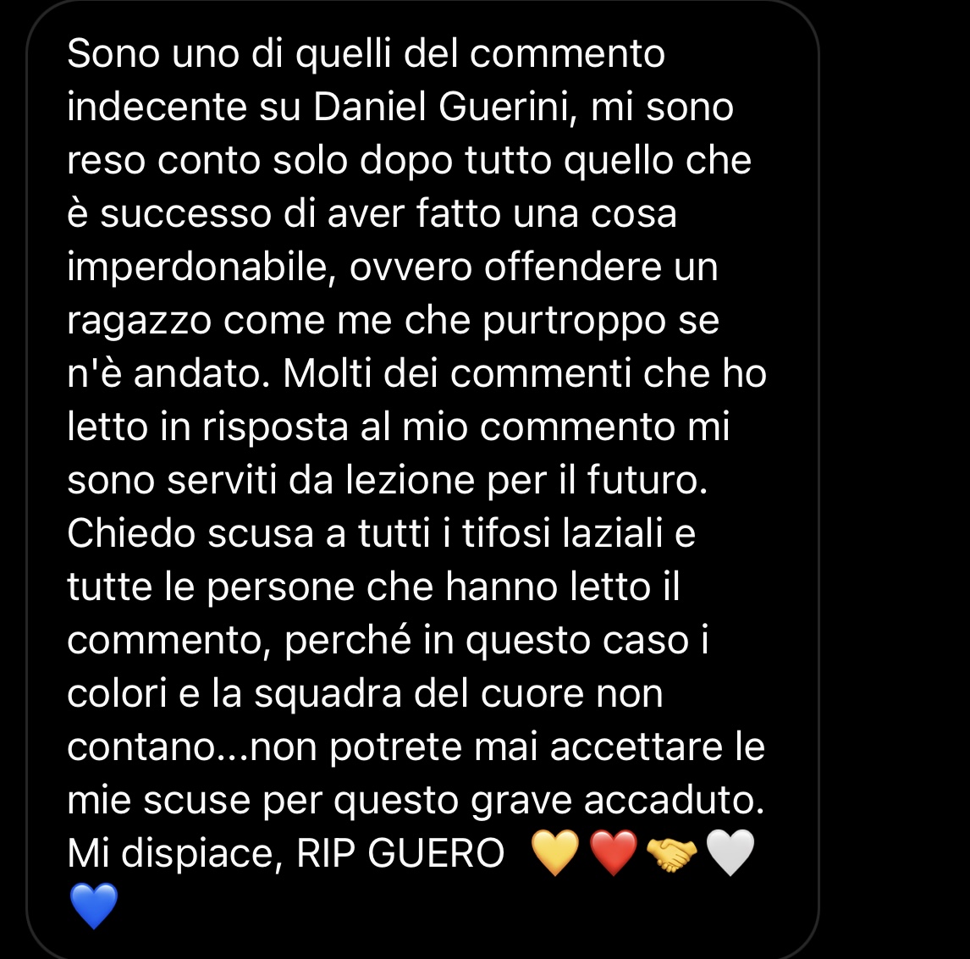The height and width of the screenshot is (959, 970).
Task: Tap the red heart emoji
Action: click(614, 854)
